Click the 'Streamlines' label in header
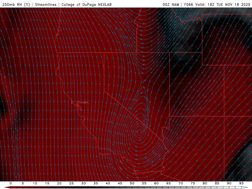The height and width of the screenshot is (189, 252). click(46, 4)
